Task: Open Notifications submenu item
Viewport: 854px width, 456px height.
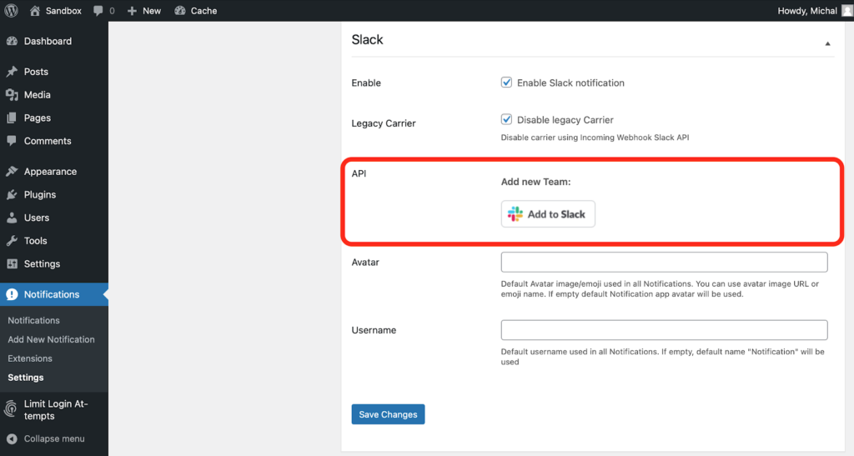Action: coord(33,320)
